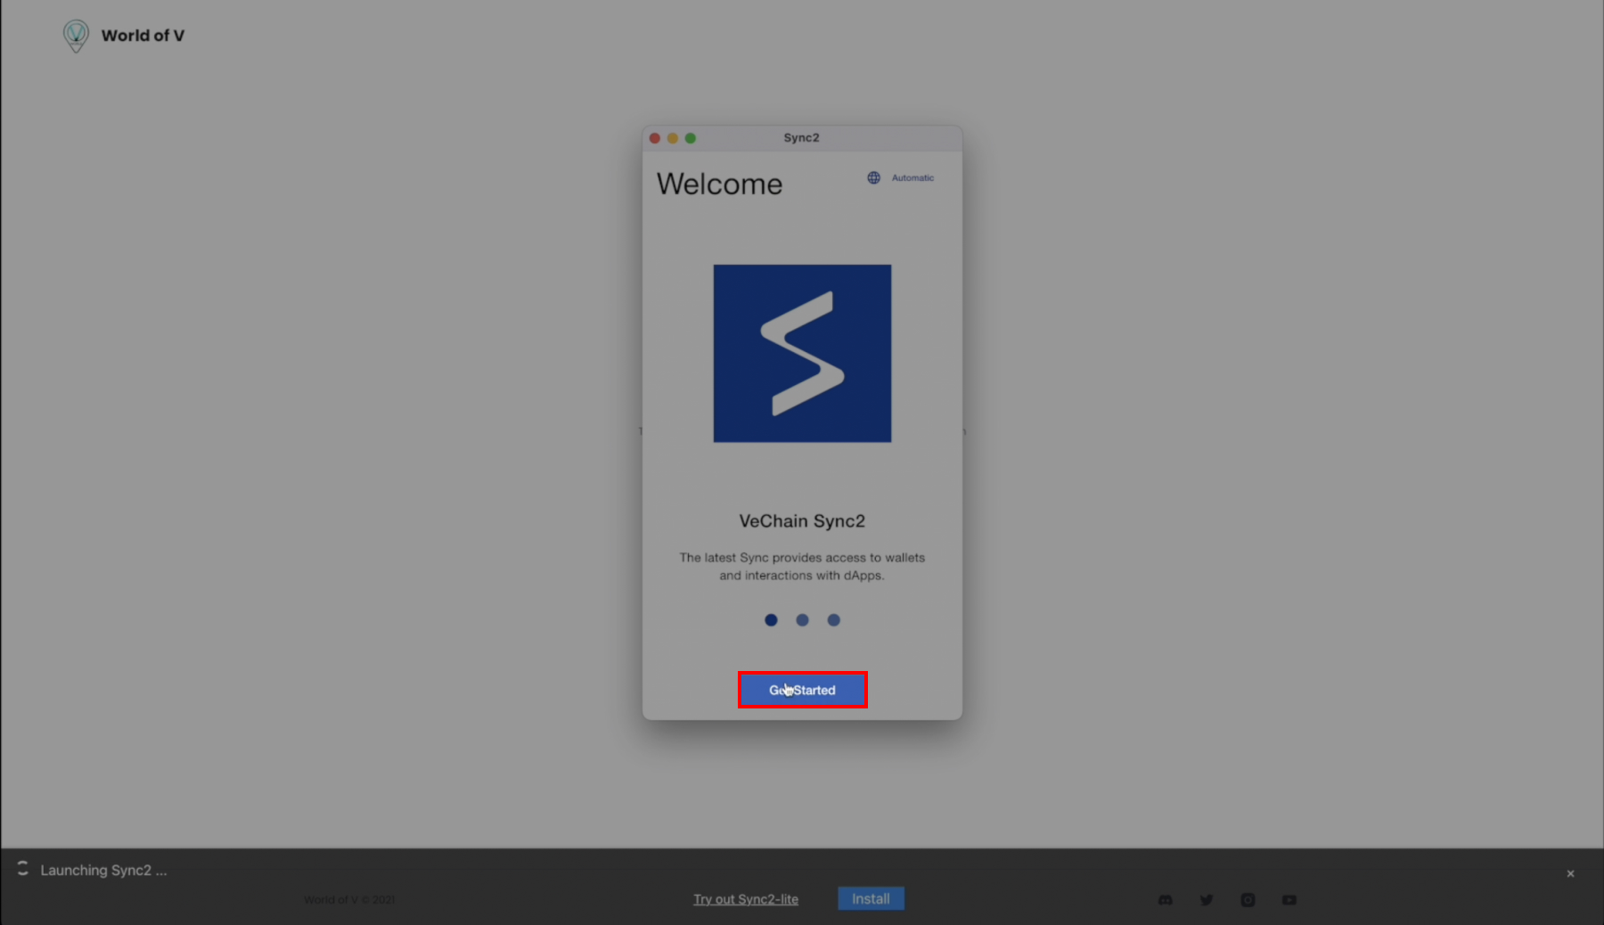Open the Twitter icon in footer
The width and height of the screenshot is (1604, 925).
tap(1207, 900)
